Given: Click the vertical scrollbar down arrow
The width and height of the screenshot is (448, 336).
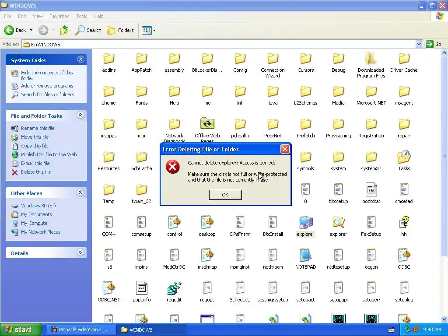Looking at the screenshot, I should coord(444,319).
